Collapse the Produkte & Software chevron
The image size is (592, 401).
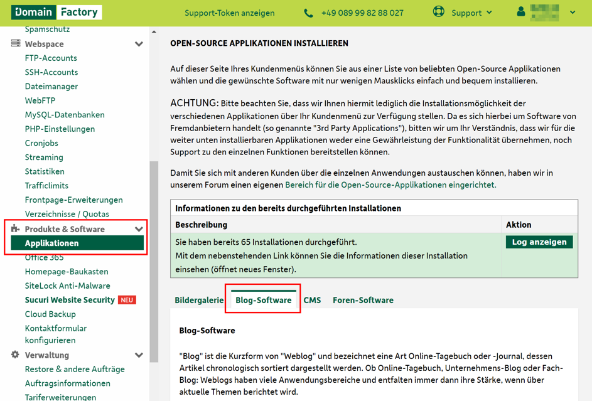[139, 229]
